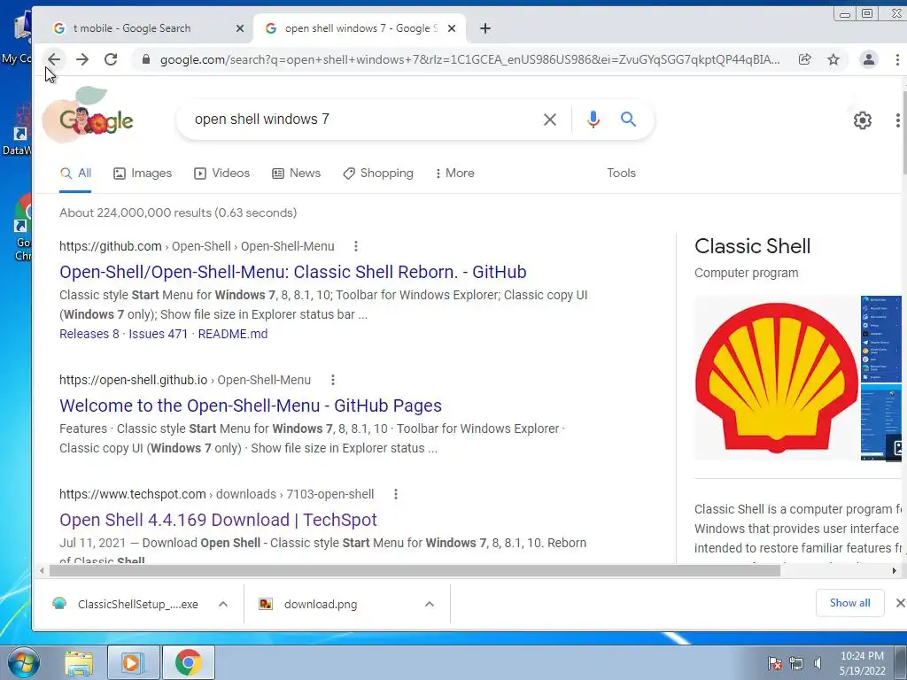Show all downloads
Viewport: 907px width, 680px height.
(x=849, y=603)
